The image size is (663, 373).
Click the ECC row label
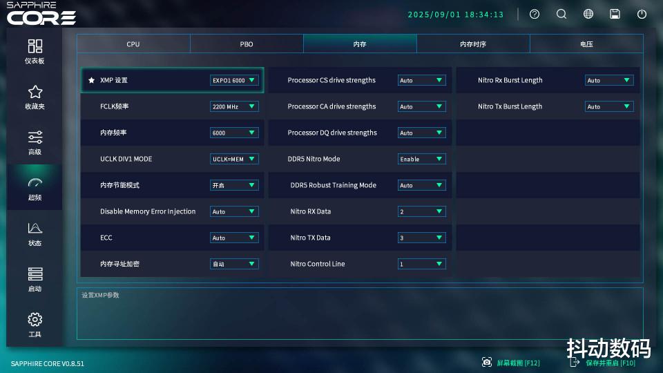point(106,238)
